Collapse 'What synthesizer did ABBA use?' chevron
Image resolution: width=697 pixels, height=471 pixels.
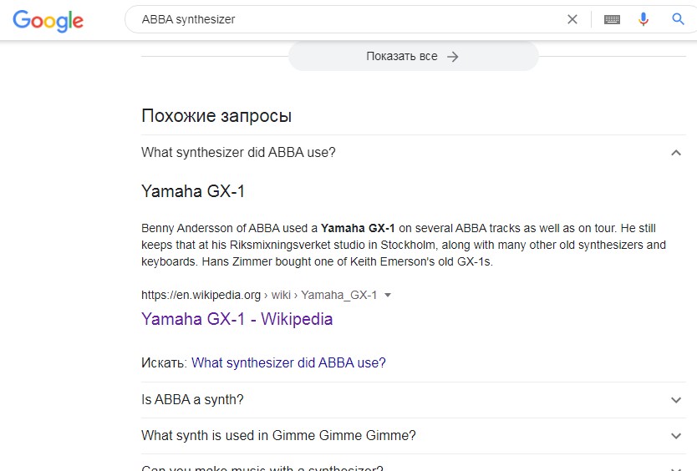[x=676, y=153]
